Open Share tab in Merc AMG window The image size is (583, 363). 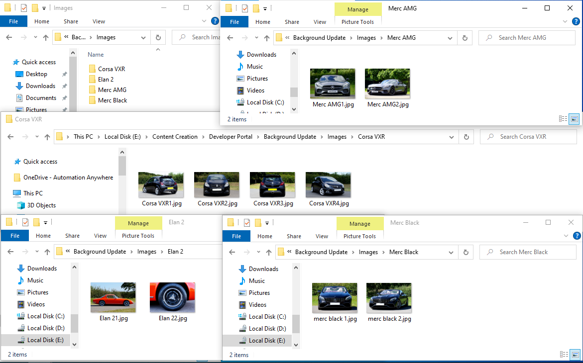pyautogui.click(x=292, y=22)
